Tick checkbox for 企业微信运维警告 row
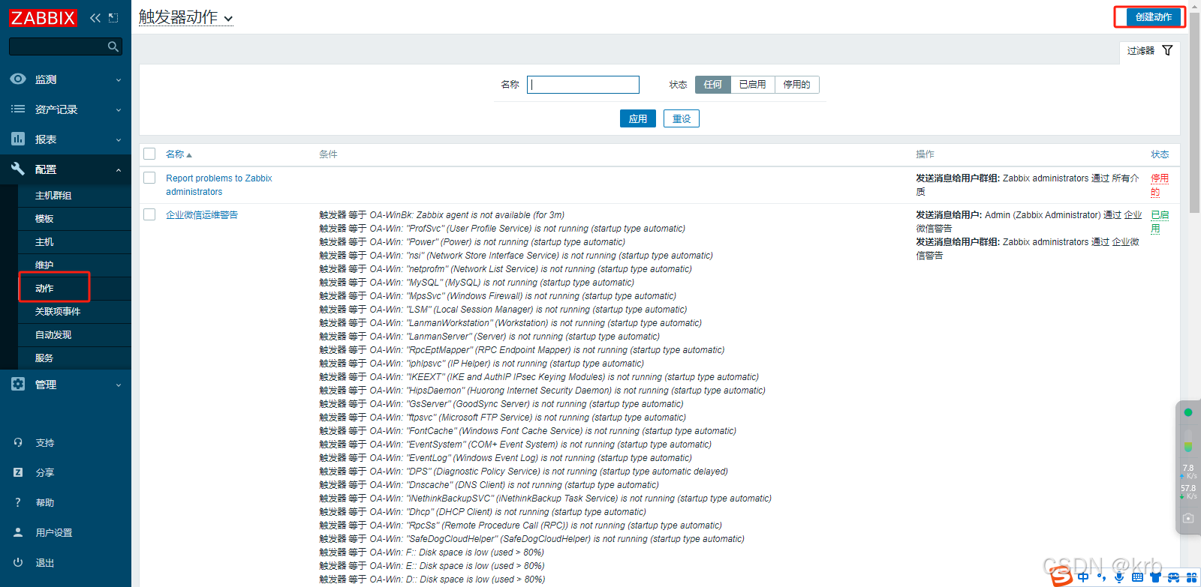The height and width of the screenshot is (587, 1201). [149, 214]
